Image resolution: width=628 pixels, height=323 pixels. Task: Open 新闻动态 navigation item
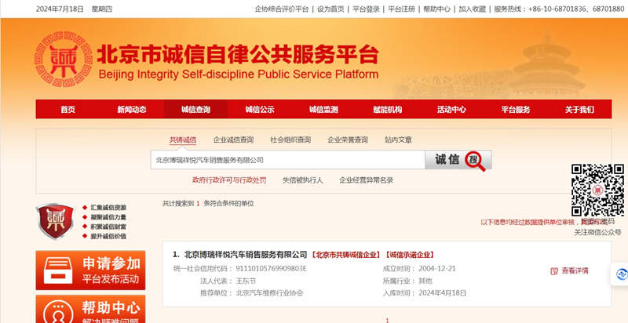click(x=132, y=110)
